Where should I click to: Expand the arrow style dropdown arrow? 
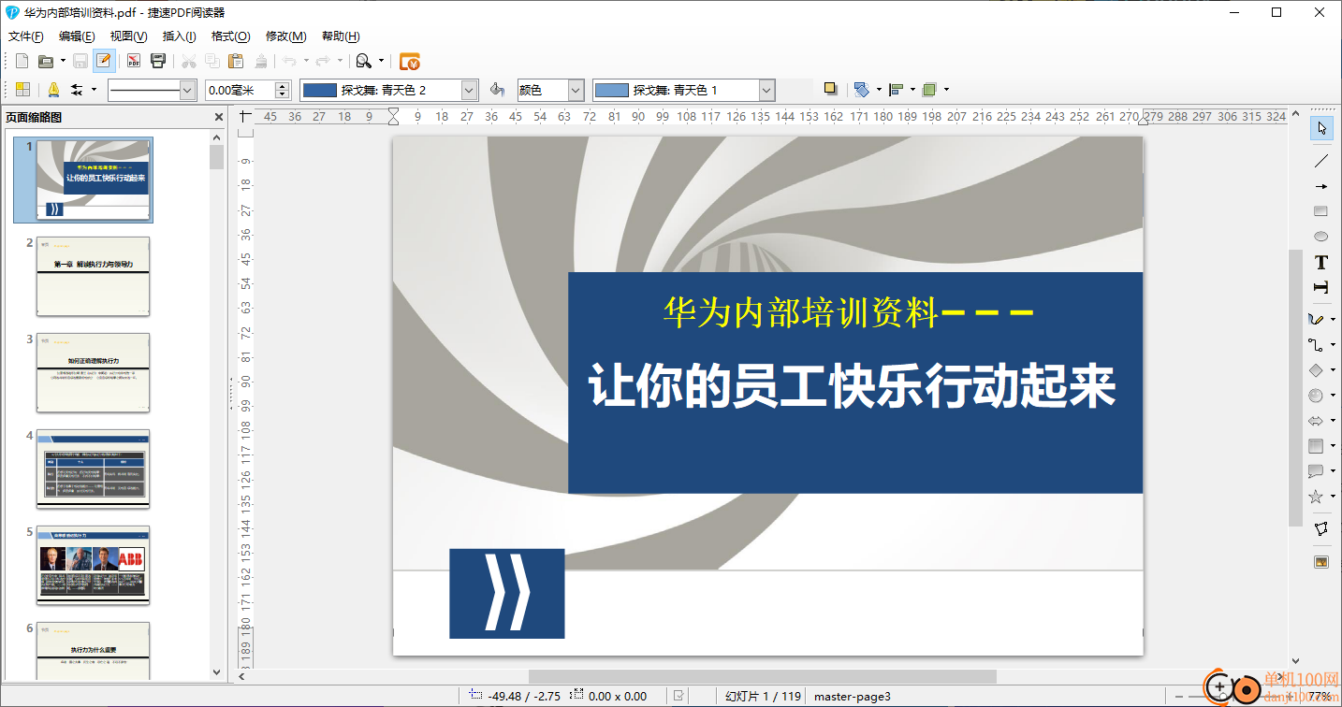click(94, 90)
